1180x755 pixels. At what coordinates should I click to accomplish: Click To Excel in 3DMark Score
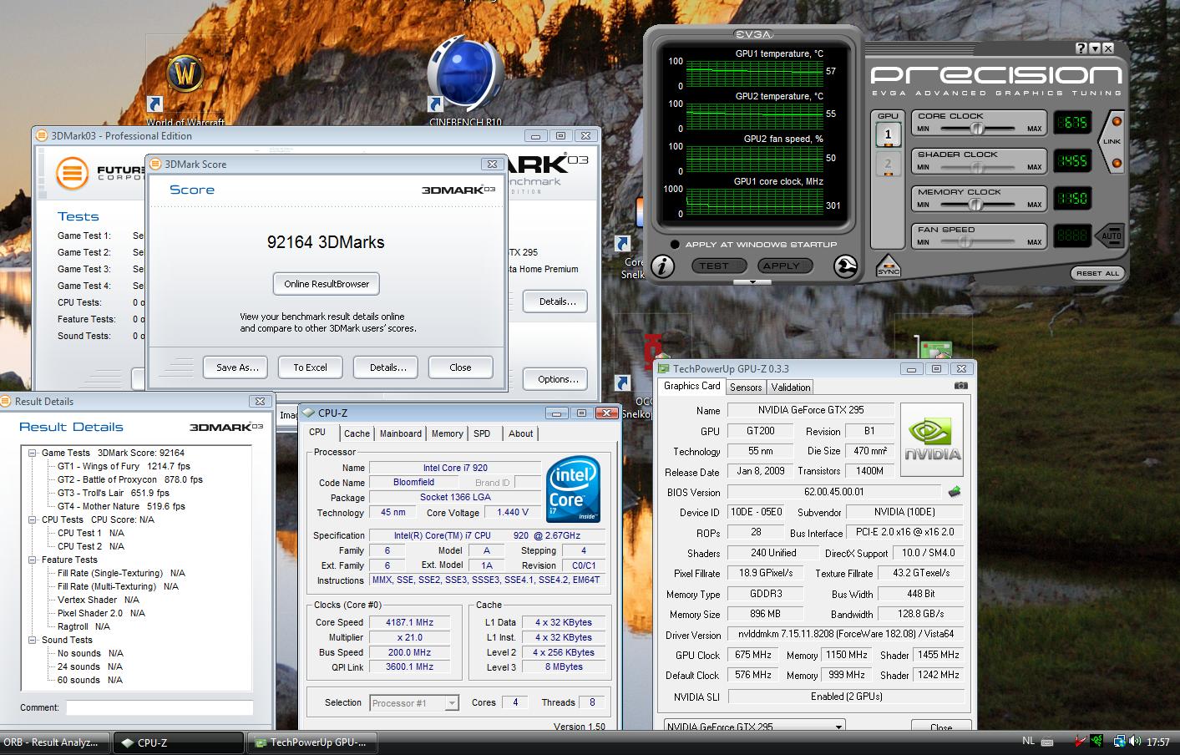tap(310, 367)
